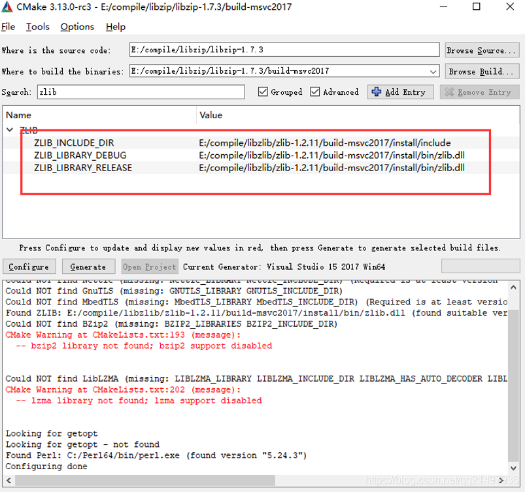Click the ZLIB_INCLUDE_DIR value path

pos(325,143)
